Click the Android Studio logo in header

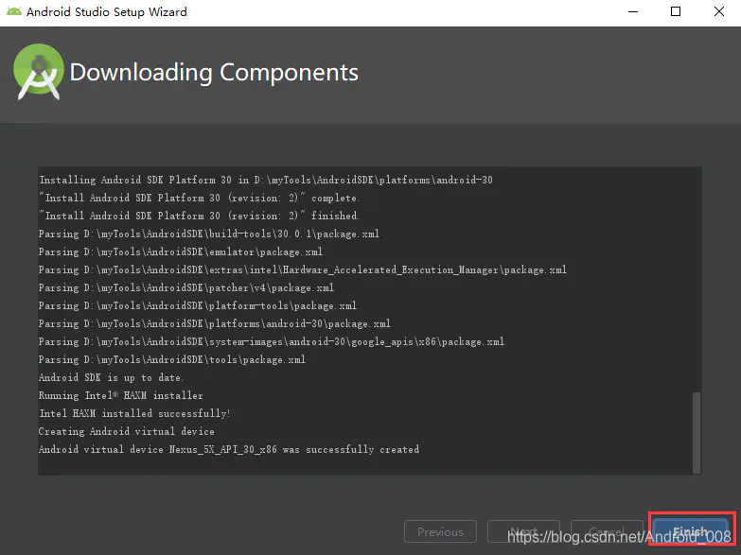(x=38, y=72)
